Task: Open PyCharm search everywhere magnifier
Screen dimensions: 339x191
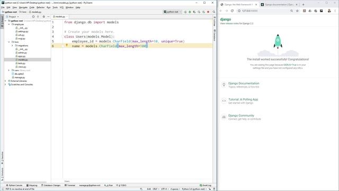Action: coord(214,12)
